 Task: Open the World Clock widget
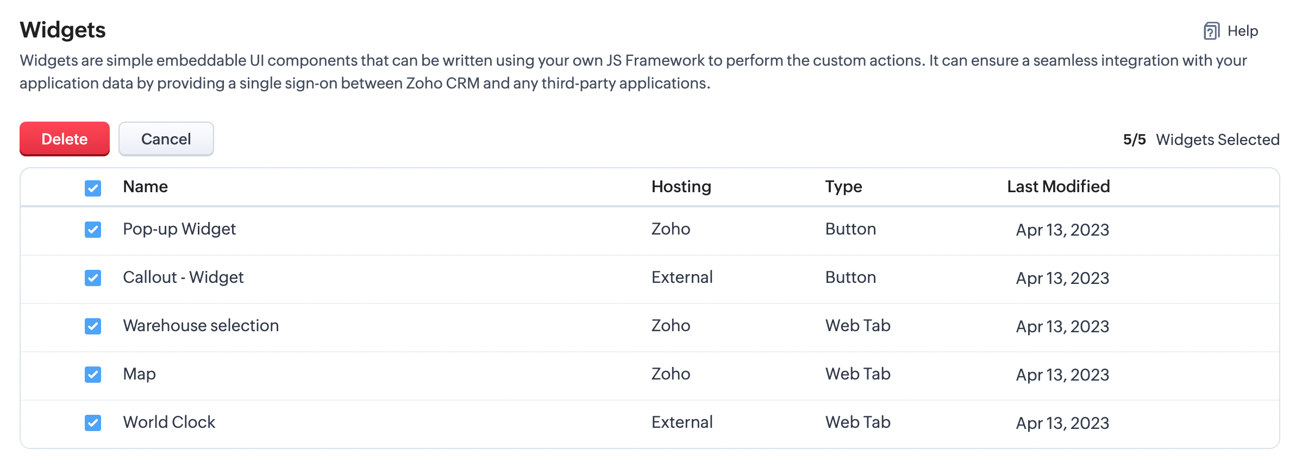tap(169, 422)
